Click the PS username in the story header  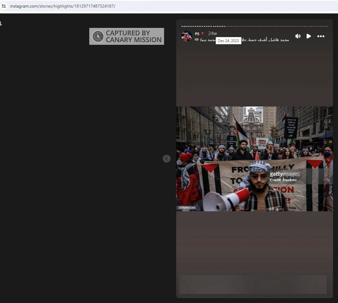coord(197,34)
